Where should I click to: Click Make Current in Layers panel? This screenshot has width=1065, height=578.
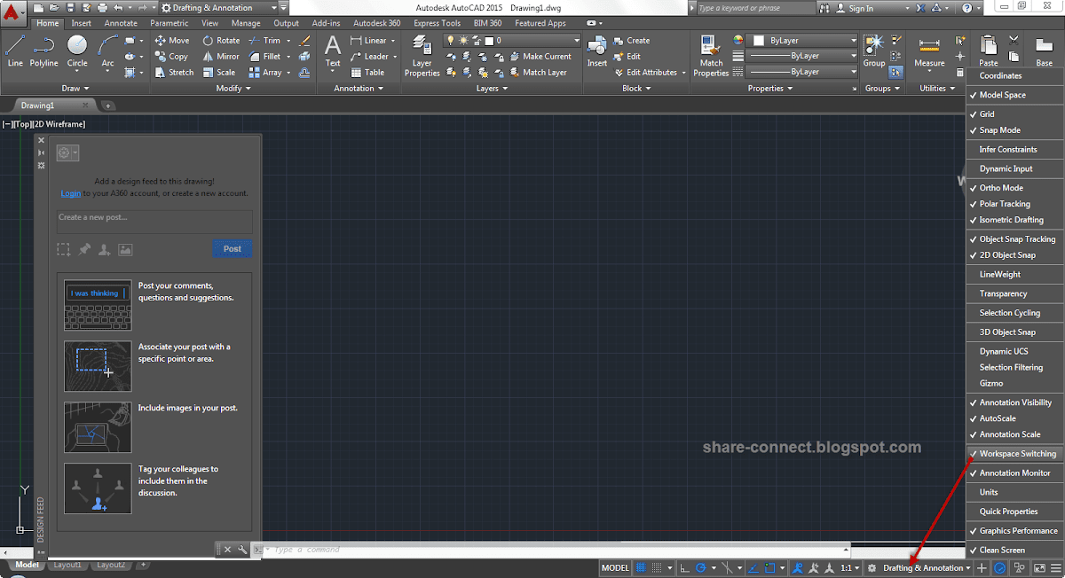(x=539, y=57)
